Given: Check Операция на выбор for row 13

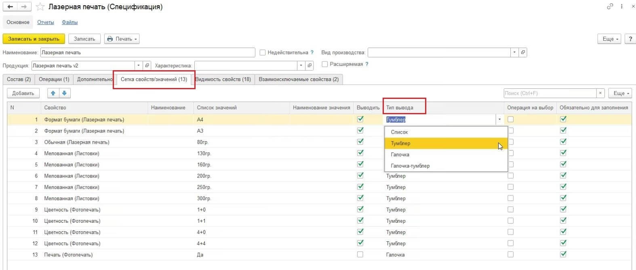Looking at the screenshot, I should coord(511,255).
